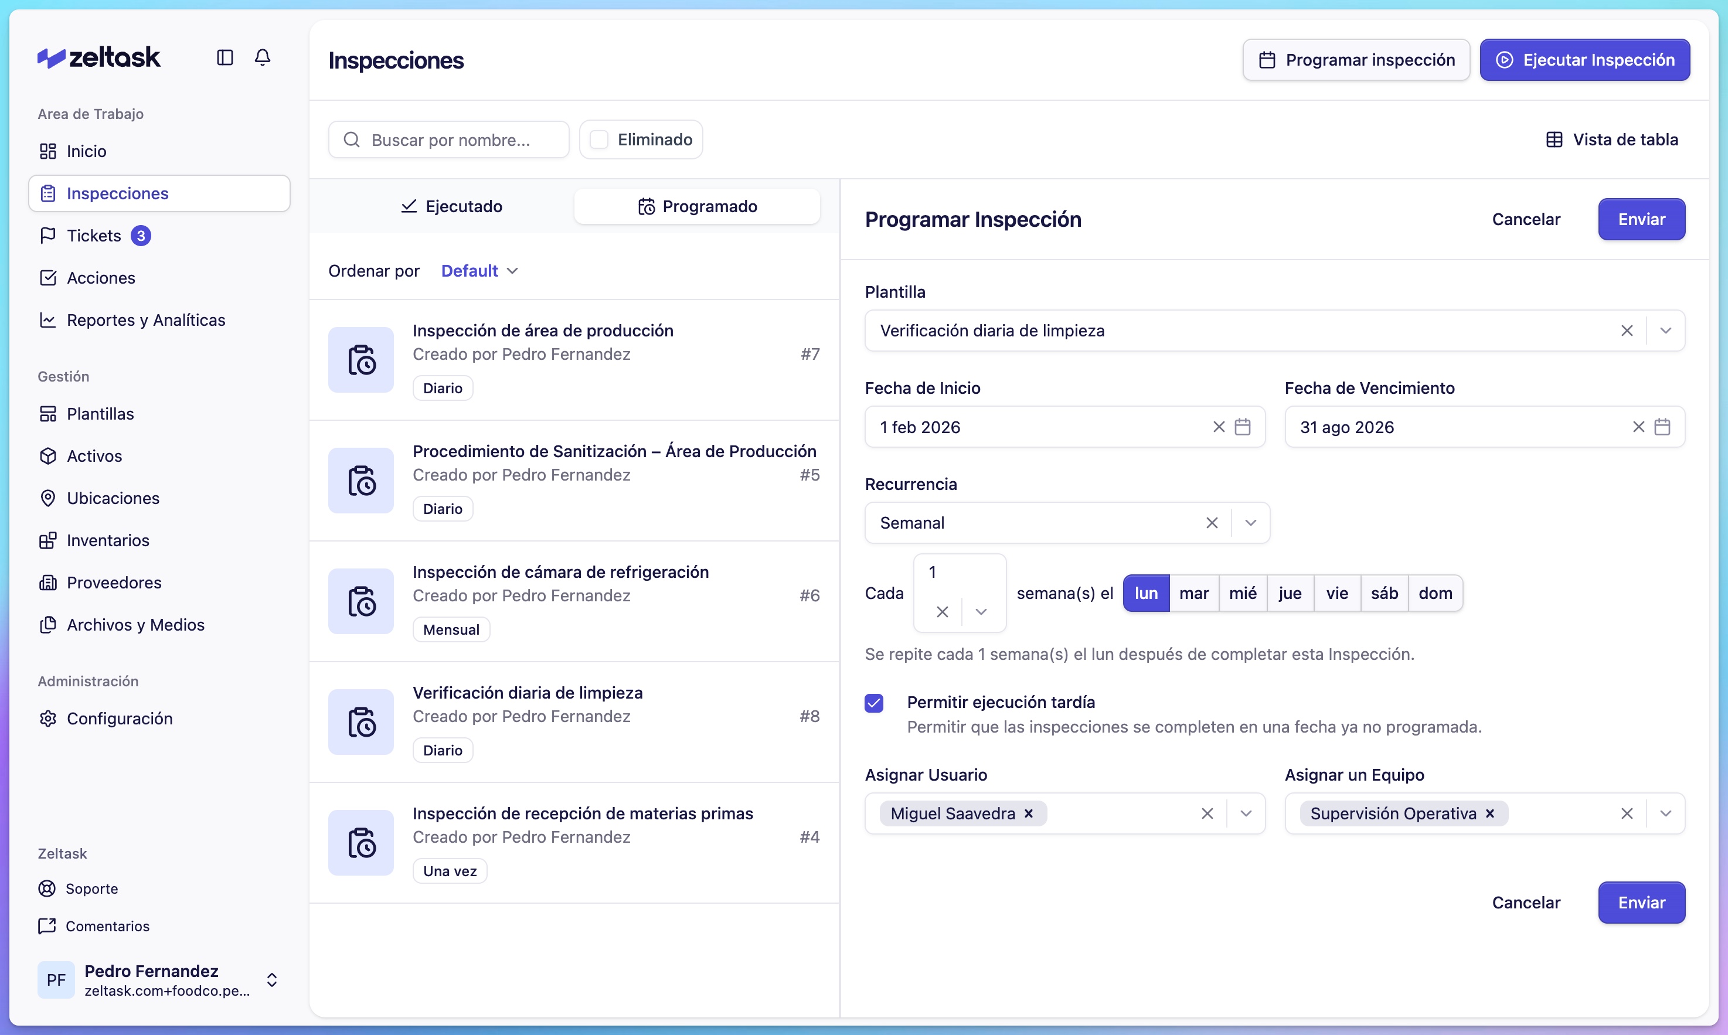The height and width of the screenshot is (1035, 1728).
Task: Click the search field to enter a name
Action: tap(450, 139)
